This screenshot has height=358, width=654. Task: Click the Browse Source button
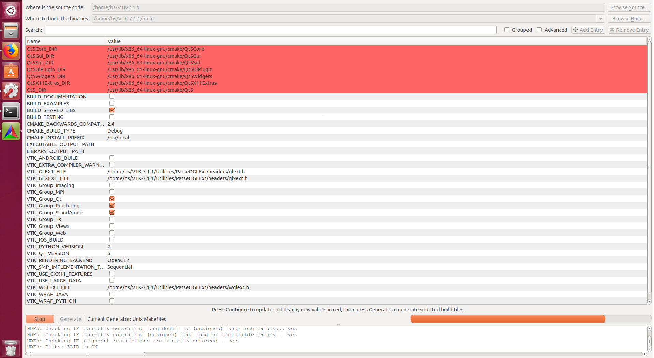pyautogui.click(x=629, y=7)
